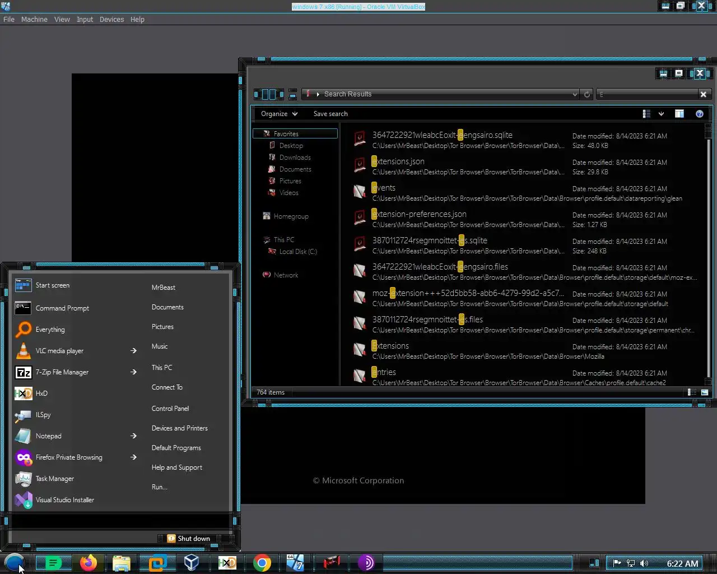Image resolution: width=717 pixels, height=574 pixels.
Task: Click the green notes app taskbar icon
Action: pos(53,563)
